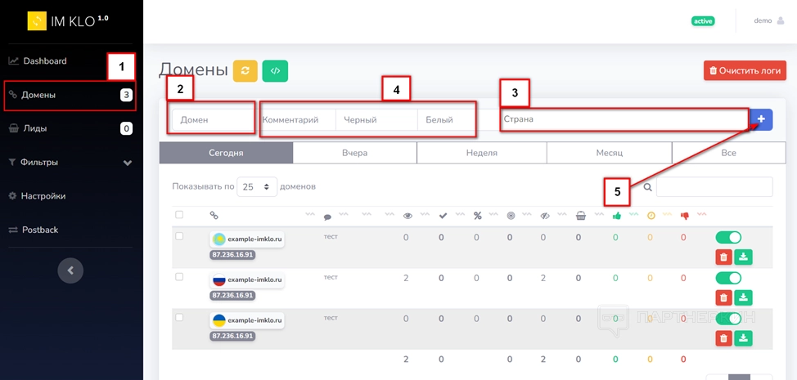
Task: Tick checkbox for Kazakhstan example-imklo.ru row
Action: click(x=179, y=236)
